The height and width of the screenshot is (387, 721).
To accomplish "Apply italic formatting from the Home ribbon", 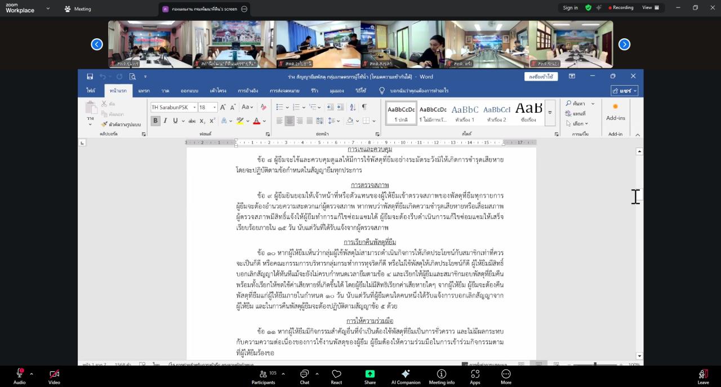I will tap(165, 121).
